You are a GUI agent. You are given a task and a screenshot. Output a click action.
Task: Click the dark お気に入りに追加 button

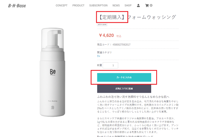(124, 89)
